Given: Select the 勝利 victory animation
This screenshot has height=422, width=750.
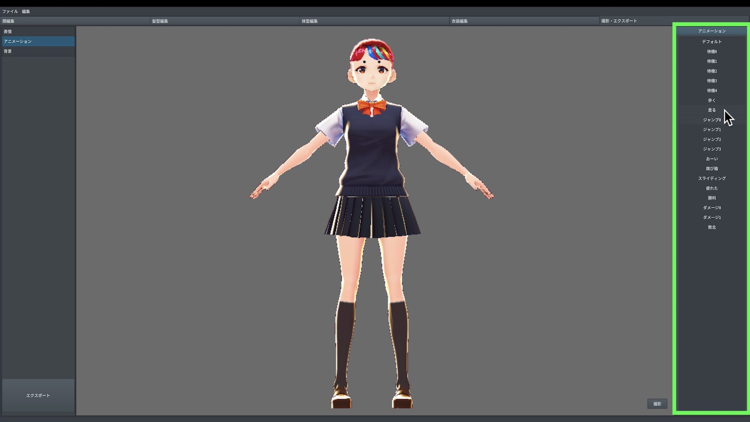Looking at the screenshot, I should (x=711, y=198).
